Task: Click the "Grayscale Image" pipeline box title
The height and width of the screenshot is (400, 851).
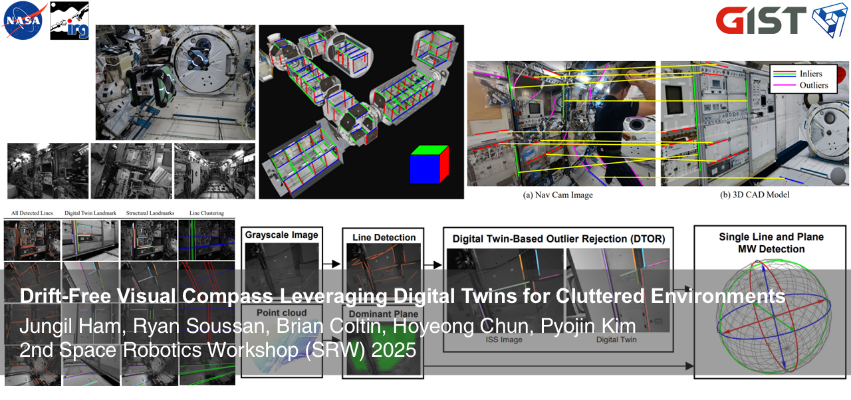Action: coord(282,235)
